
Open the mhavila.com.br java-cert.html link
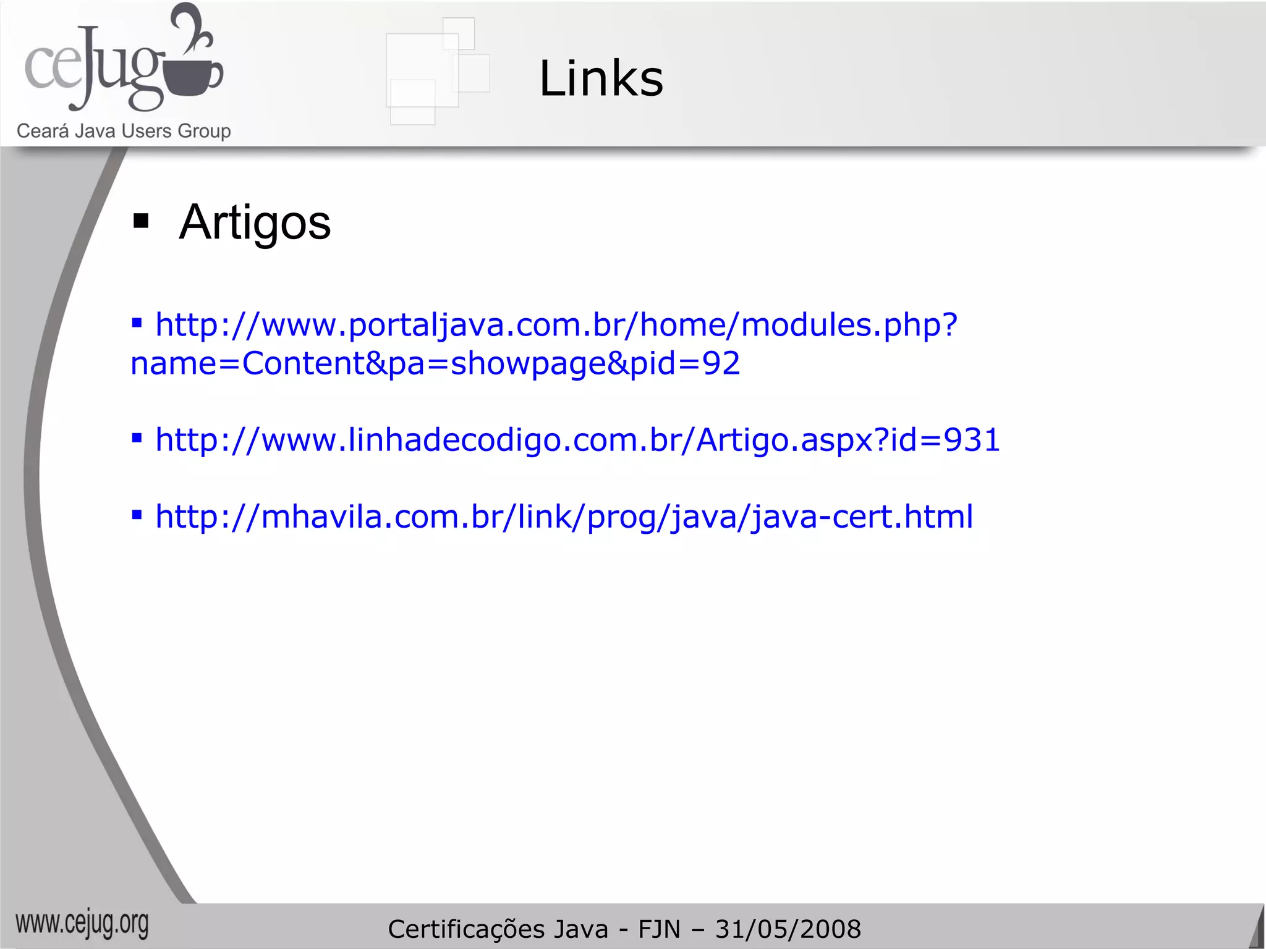[x=564, y=517]
